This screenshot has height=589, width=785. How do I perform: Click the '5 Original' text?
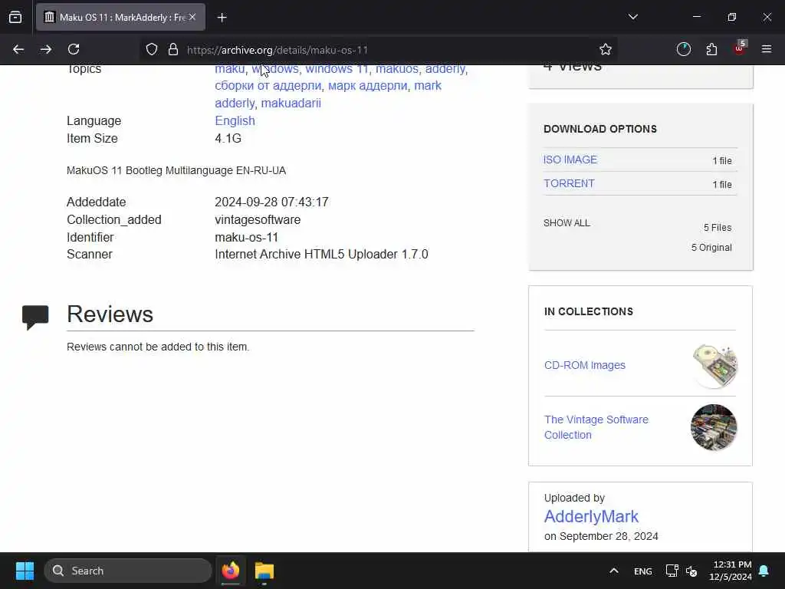(x=711, y=248)
